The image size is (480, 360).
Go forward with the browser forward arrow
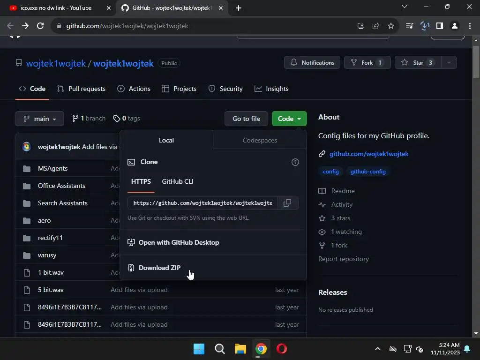(x=25, y=26)
